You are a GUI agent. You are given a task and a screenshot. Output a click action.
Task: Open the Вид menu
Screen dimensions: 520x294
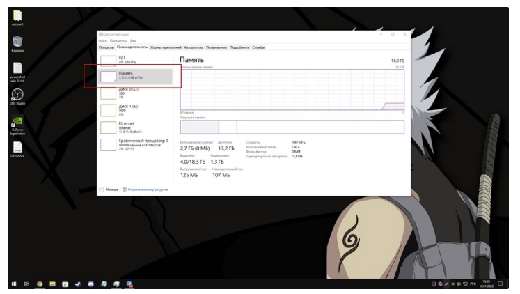(133, 41)
